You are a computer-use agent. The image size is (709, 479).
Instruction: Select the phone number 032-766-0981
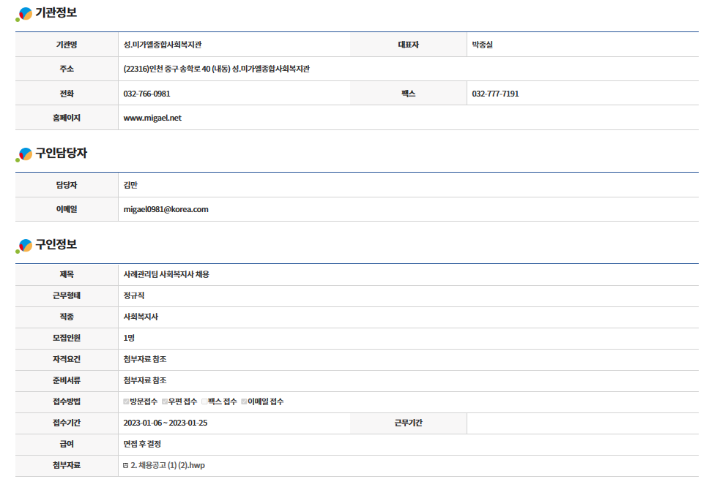[147, 94]
